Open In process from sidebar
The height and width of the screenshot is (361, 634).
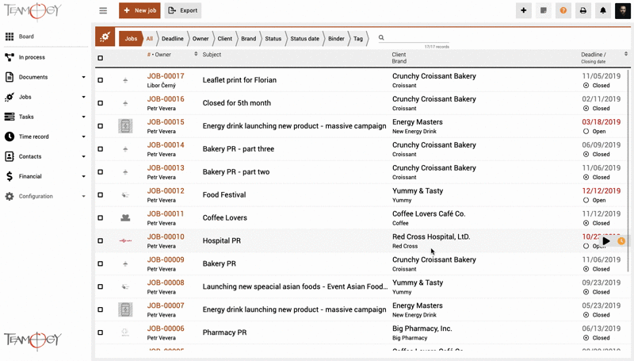click(32, 57)
